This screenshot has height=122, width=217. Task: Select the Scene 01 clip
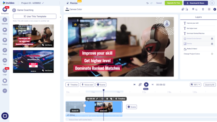coord(75,107)
